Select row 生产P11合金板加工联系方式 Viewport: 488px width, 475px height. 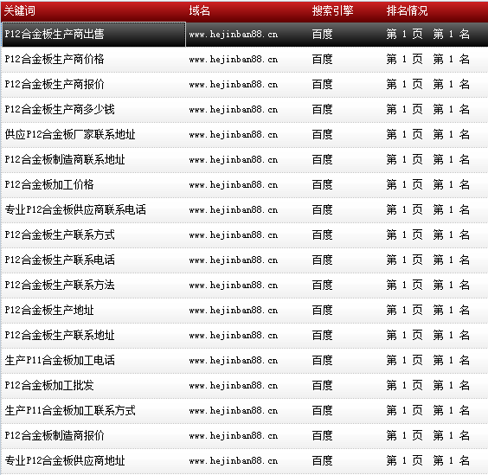point(245,411)
